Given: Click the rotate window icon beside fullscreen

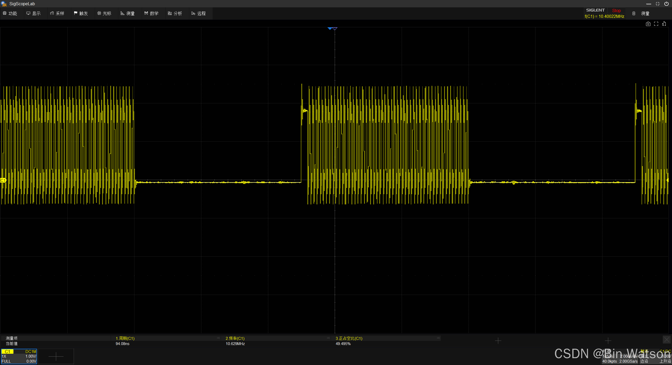Looking at the screenshot, I should tap(664, 24).
